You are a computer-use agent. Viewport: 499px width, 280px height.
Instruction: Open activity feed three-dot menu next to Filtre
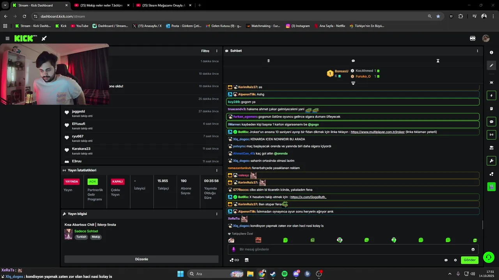coord(217,51)
